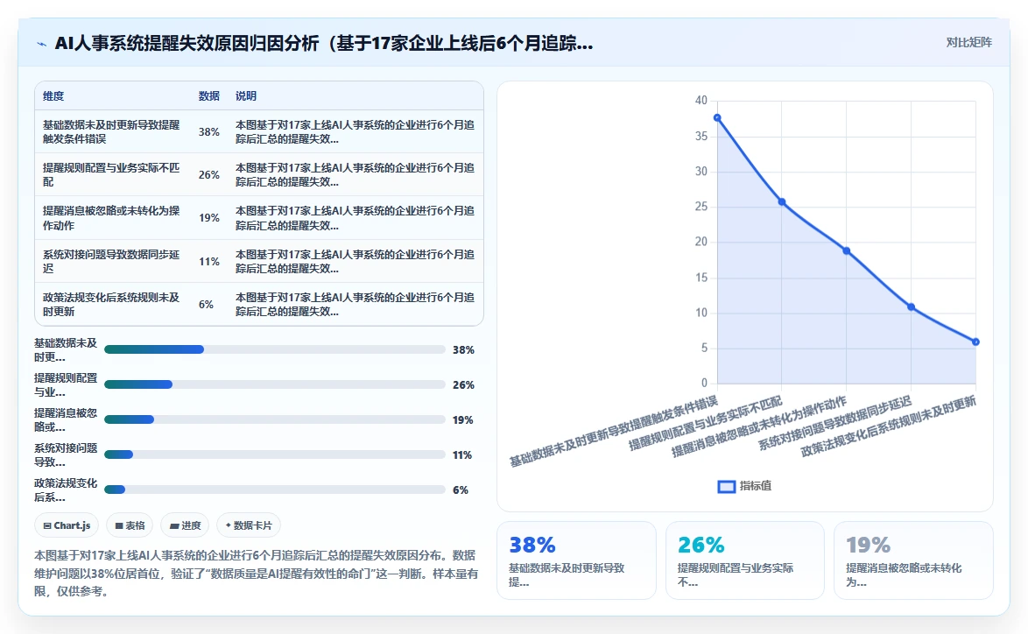Click the 数据 column header
This screenshot has height=634, width=1028.
pyautogui.click(x=209, y=95)
